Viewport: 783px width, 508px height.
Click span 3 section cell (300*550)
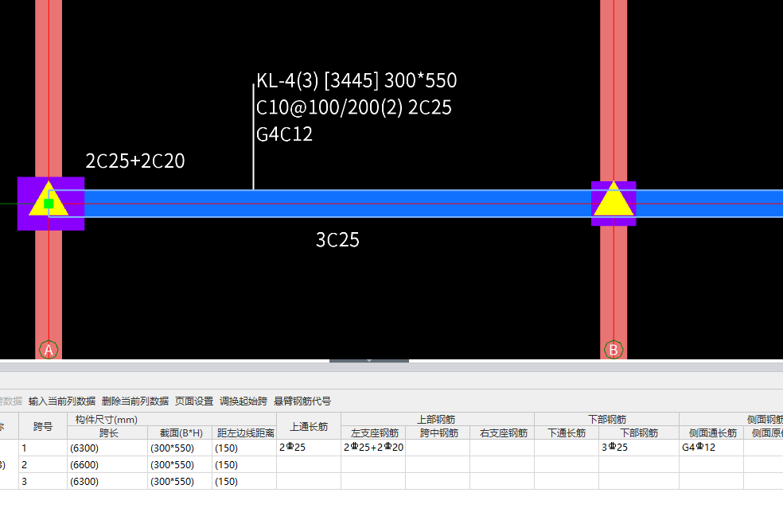point(180,481)
